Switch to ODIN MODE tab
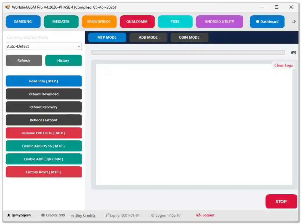This screenshot has width=301, height=224. coord(189,37)
